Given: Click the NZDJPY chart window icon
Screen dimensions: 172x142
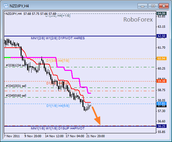Looking at the screenshot, I should point(6,6).
